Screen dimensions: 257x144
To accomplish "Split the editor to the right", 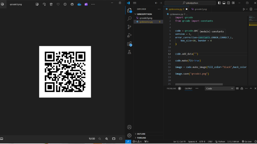I will pyautogui.click(x=251, y=9).
